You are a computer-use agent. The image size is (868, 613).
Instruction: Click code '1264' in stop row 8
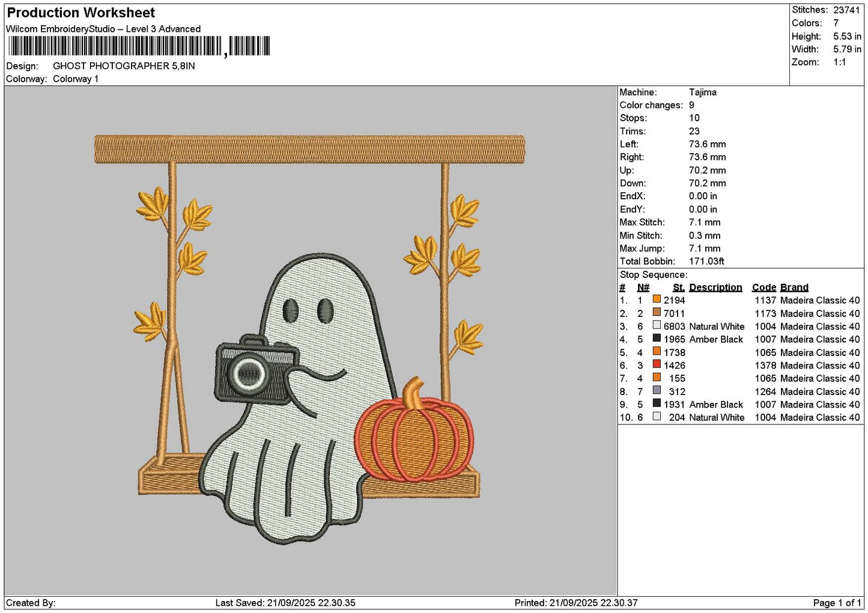[x=766, y=391]
